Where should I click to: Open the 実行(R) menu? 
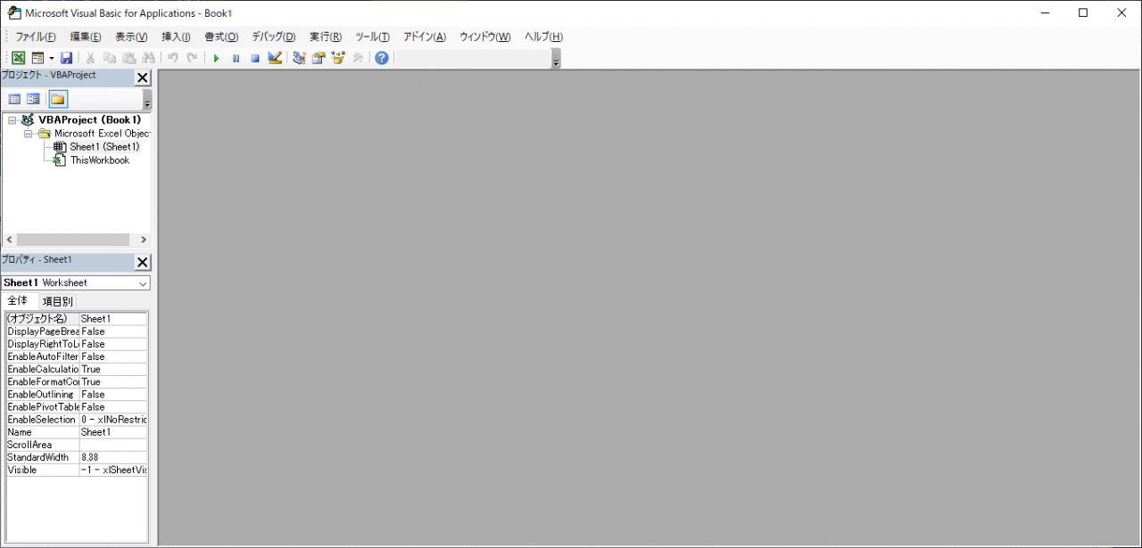[326, 37]
